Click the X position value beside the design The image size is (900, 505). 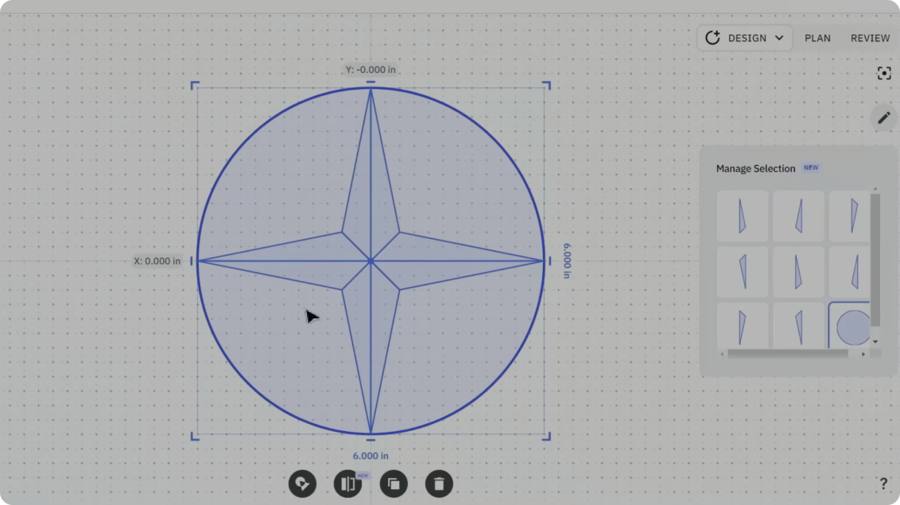click(157, 260)
